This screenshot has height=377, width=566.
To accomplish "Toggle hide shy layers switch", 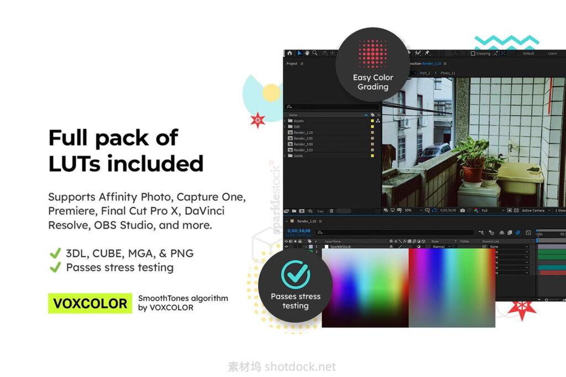I will point(502,233).
